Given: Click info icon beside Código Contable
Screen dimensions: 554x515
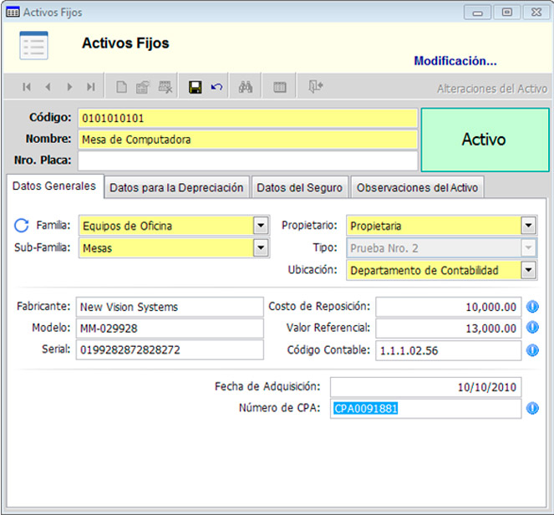Looking at the screenshot, I should 534,350.
